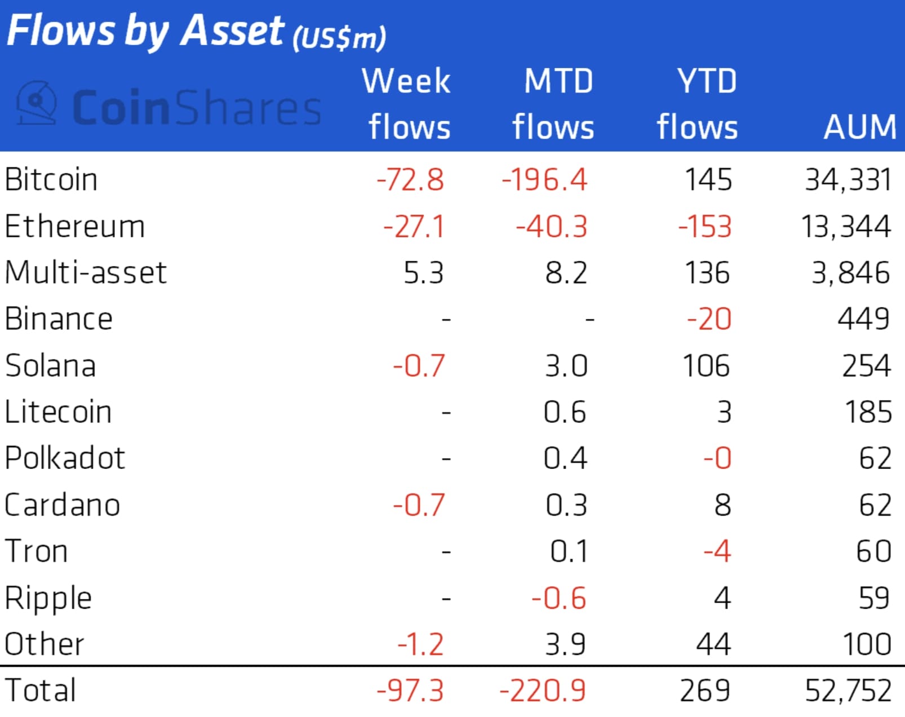Click the Ethereum row label
This screenshot has width=905, height=717.
[75, 227]
